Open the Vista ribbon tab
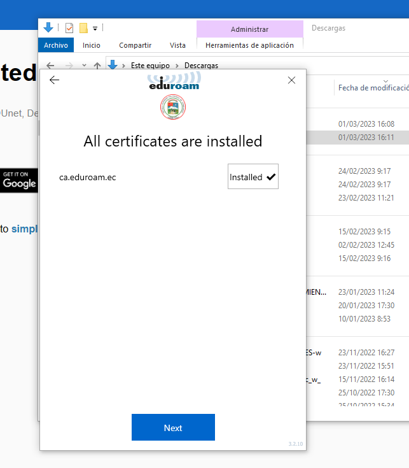 point(177,45)
